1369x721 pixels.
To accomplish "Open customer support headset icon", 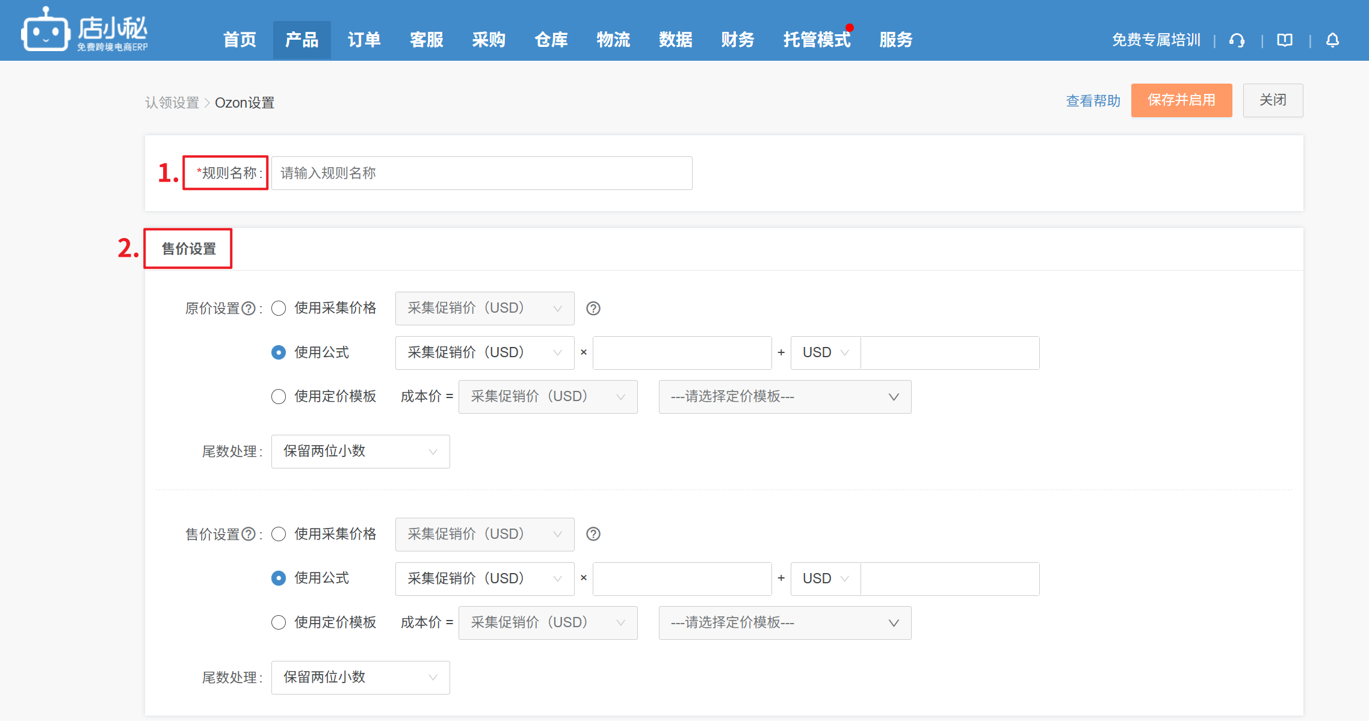I will point(1237,40).
